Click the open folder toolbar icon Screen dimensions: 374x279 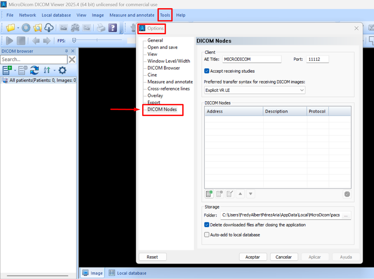(x=10, y=28)
